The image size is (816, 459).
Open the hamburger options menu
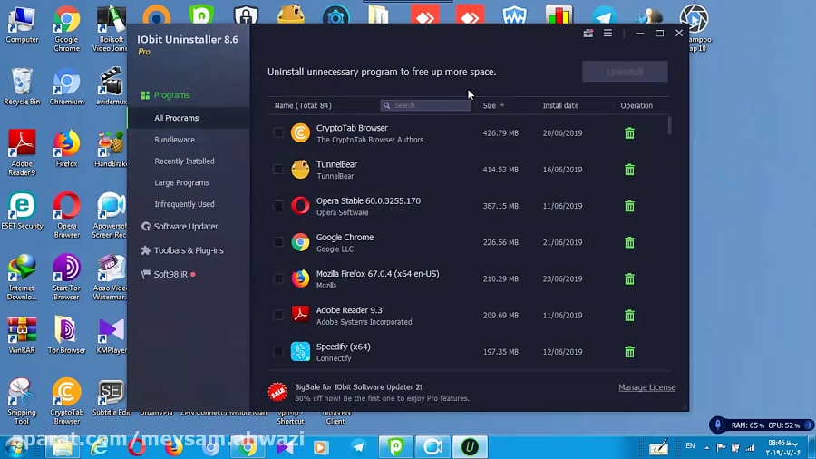[607, 34]
